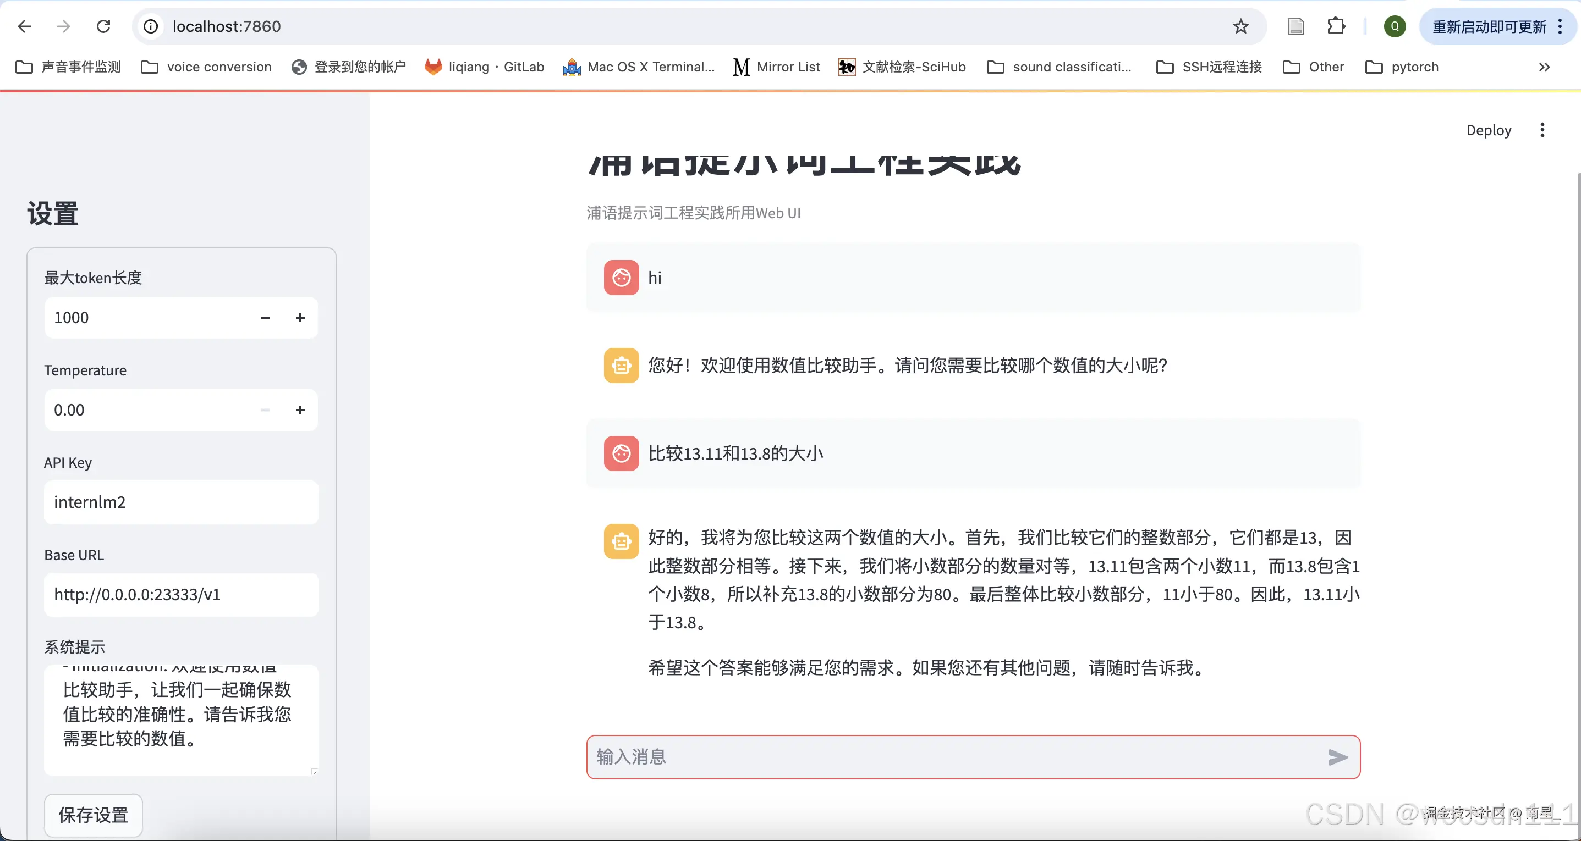The image size is (1581, 841).
Task: Go back to previous page
Action: (25, 26)
